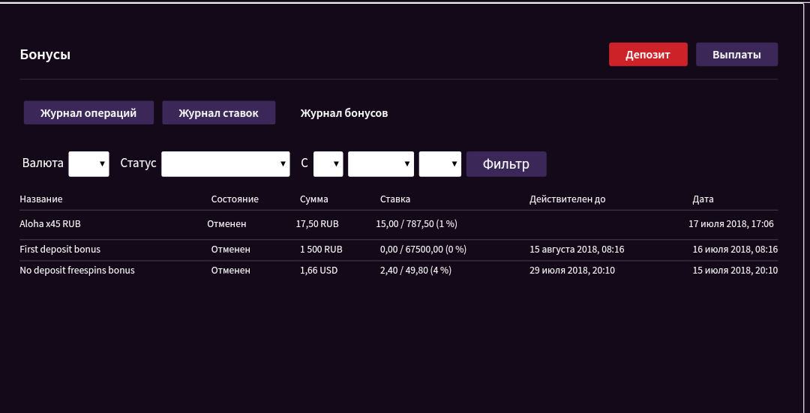
Task: Apply the Фильтр button
Action: pyautogui.click(x=506, y=163)
